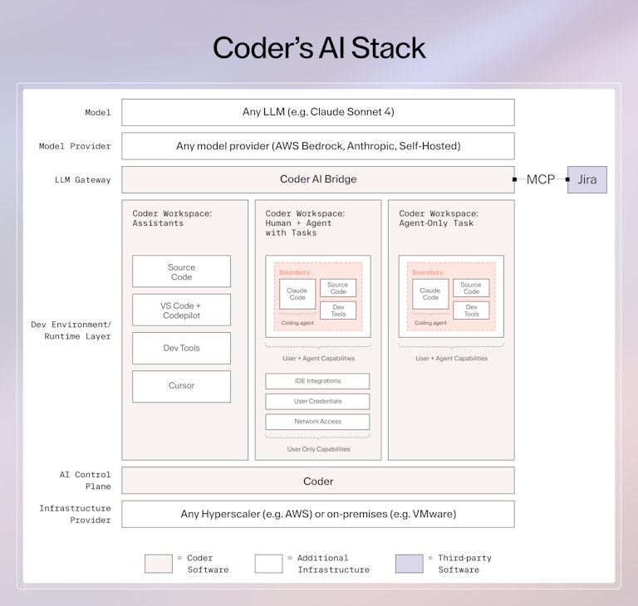
Task: Select the purple 'Jira' box
Action: click(587, 179)
